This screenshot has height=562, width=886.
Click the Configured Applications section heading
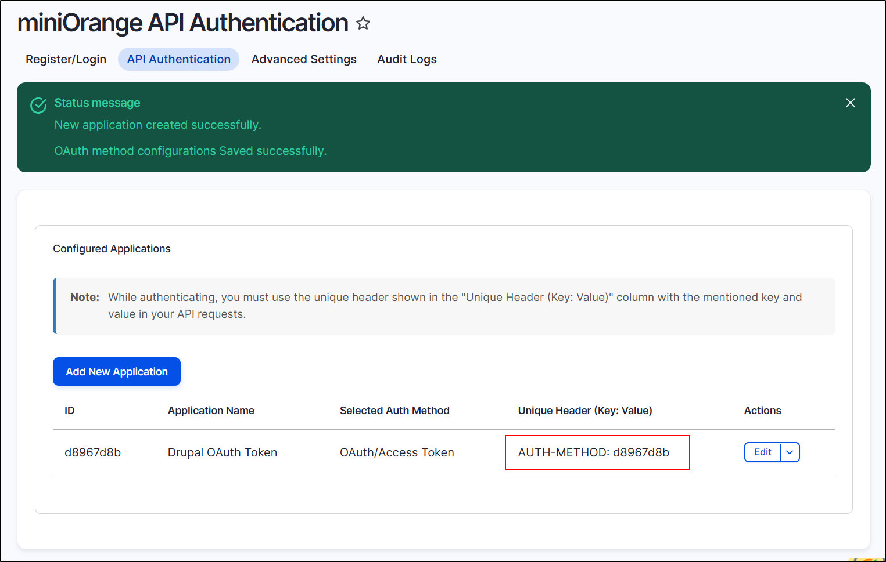click(112, 248)
